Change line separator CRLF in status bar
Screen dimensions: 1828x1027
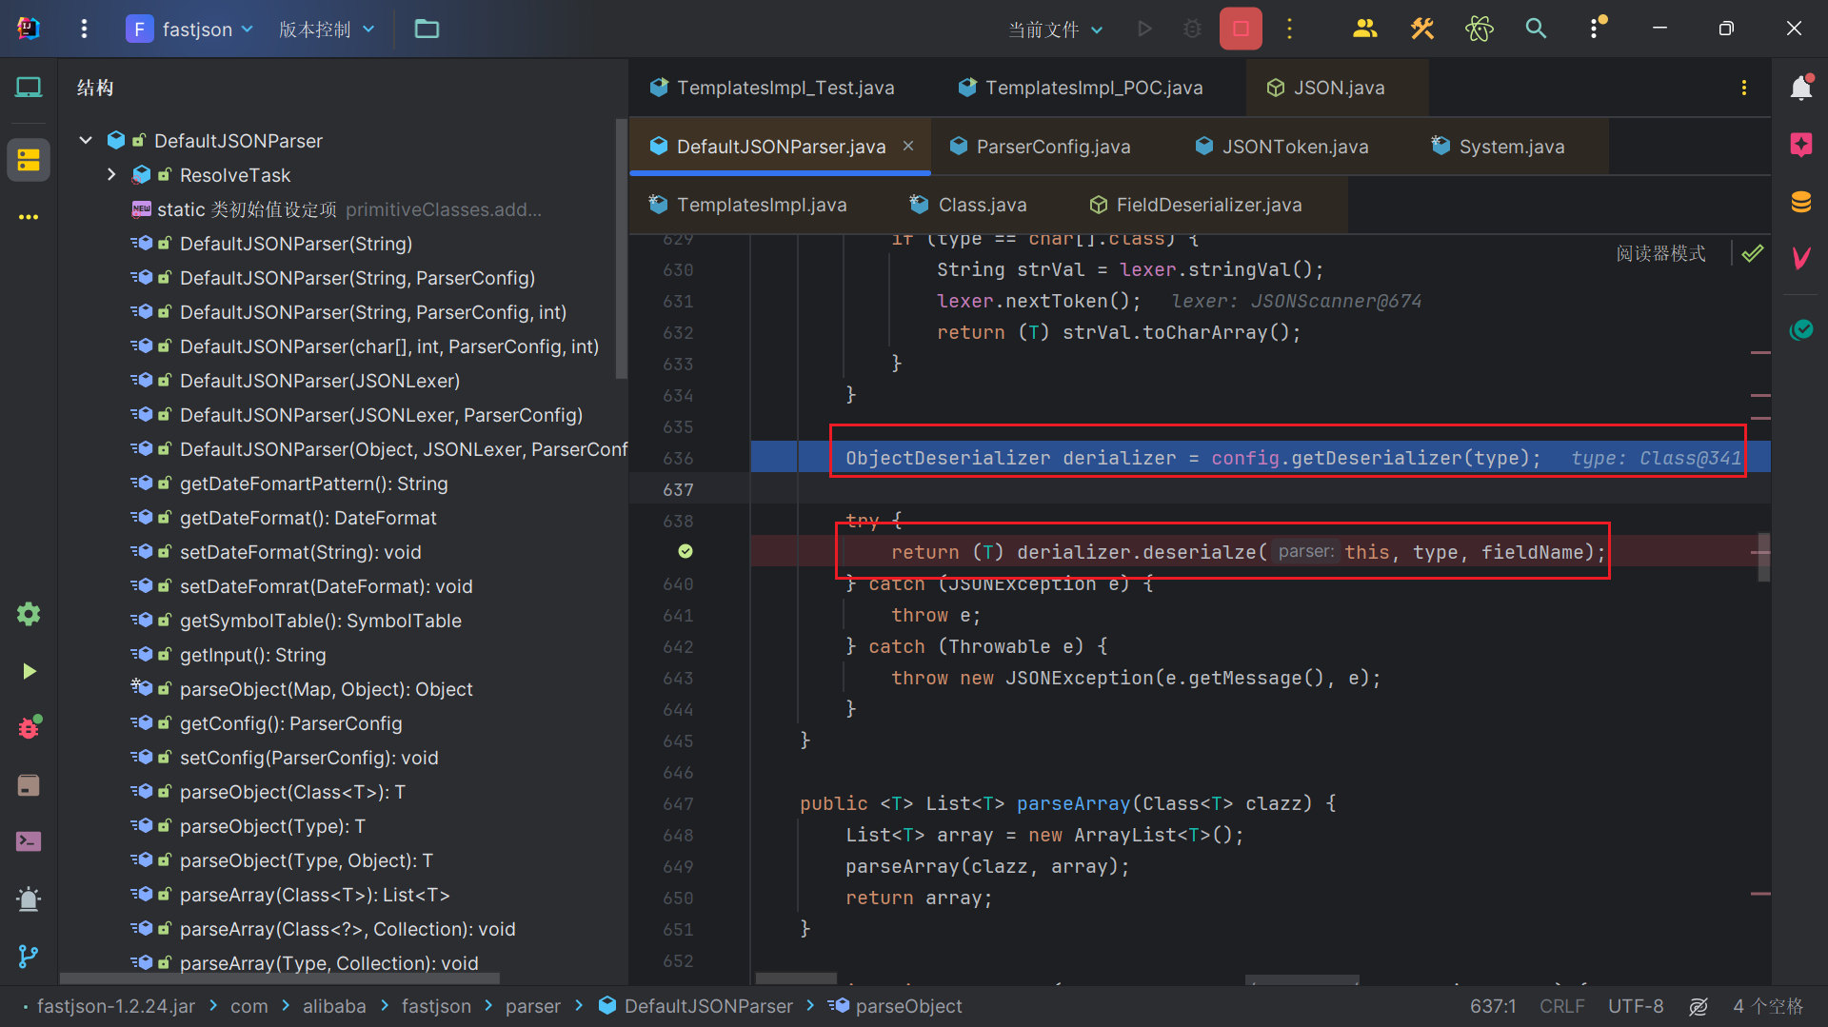click(1561, 1006)
